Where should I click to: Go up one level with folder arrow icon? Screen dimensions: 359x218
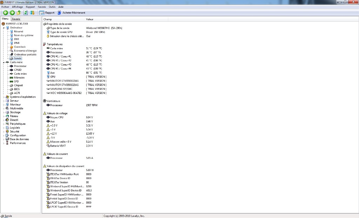[x=19, y=13]
